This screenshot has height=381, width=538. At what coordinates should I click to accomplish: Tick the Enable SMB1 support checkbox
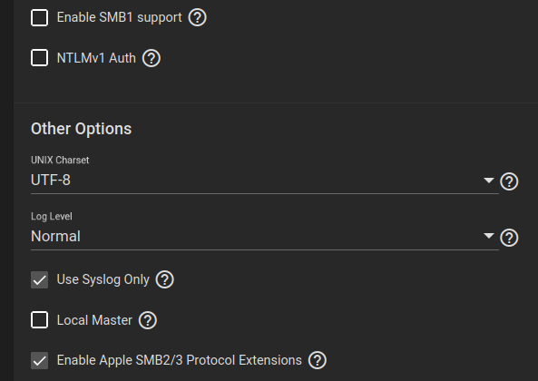coord(39,17)
